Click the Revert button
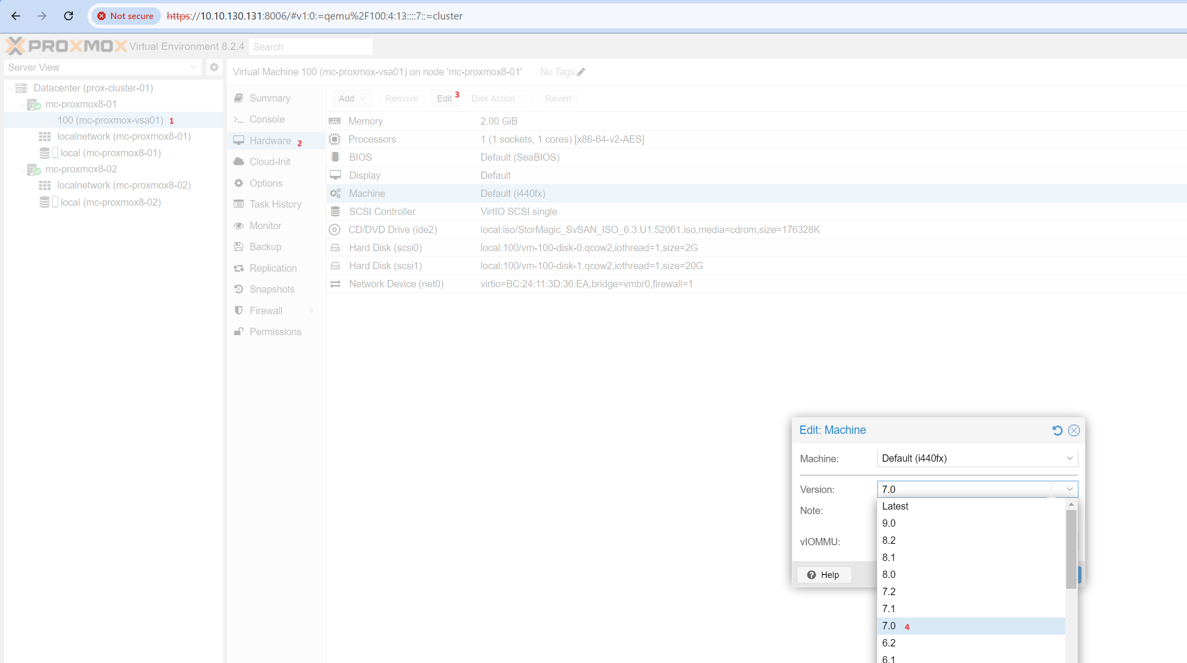Screen dimensions: 1187x663 tap(558, 99)
